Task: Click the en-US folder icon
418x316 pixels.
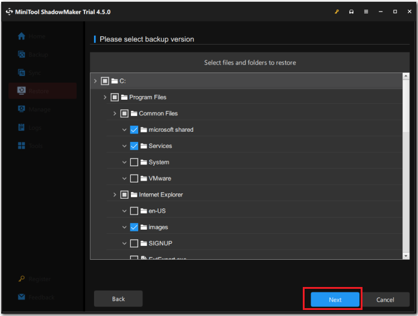Action: pyautogui.click(x=144, y=211)
